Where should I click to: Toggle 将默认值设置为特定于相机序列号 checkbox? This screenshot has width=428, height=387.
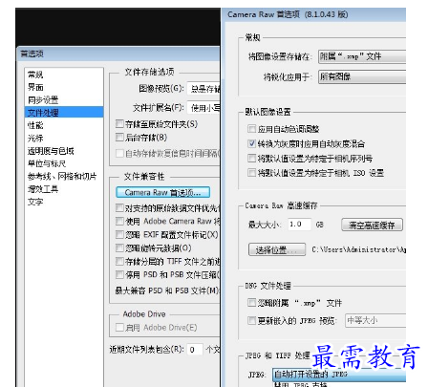(x=252, y=158)
